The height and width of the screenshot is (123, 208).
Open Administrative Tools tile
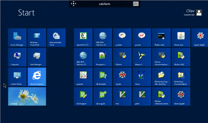click(56, 38)
